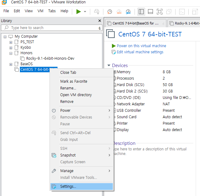
Task: Collapse the Honors folder
Action: click(11, 53)
